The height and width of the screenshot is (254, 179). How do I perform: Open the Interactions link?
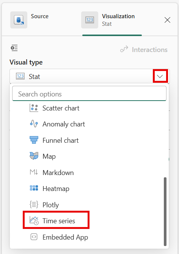144,49
